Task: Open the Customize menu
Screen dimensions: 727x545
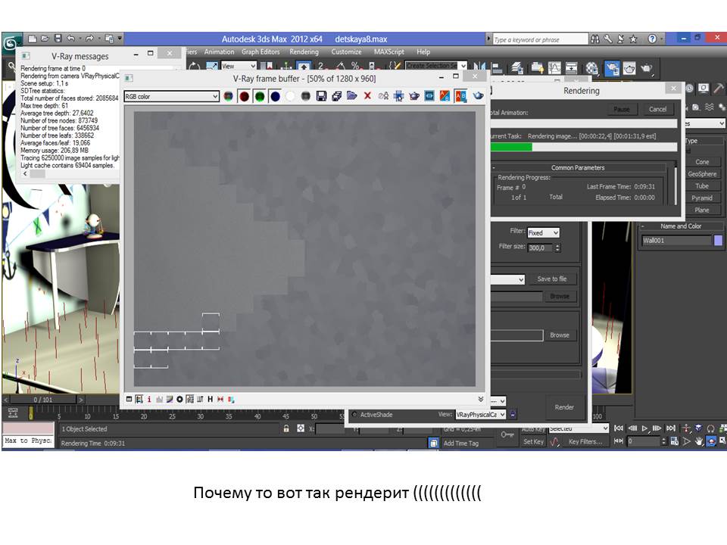Action: [x=346, y=52]
